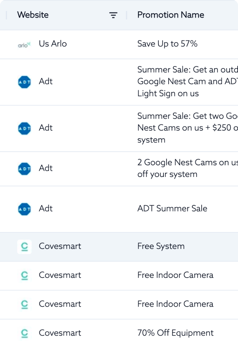
Task: Click the 'Us Arlo' website name
Action: pyautogui.click(x=53, y=44)
